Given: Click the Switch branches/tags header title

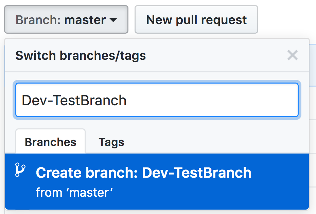Looking at the screenshot, I should click(81, 55).
